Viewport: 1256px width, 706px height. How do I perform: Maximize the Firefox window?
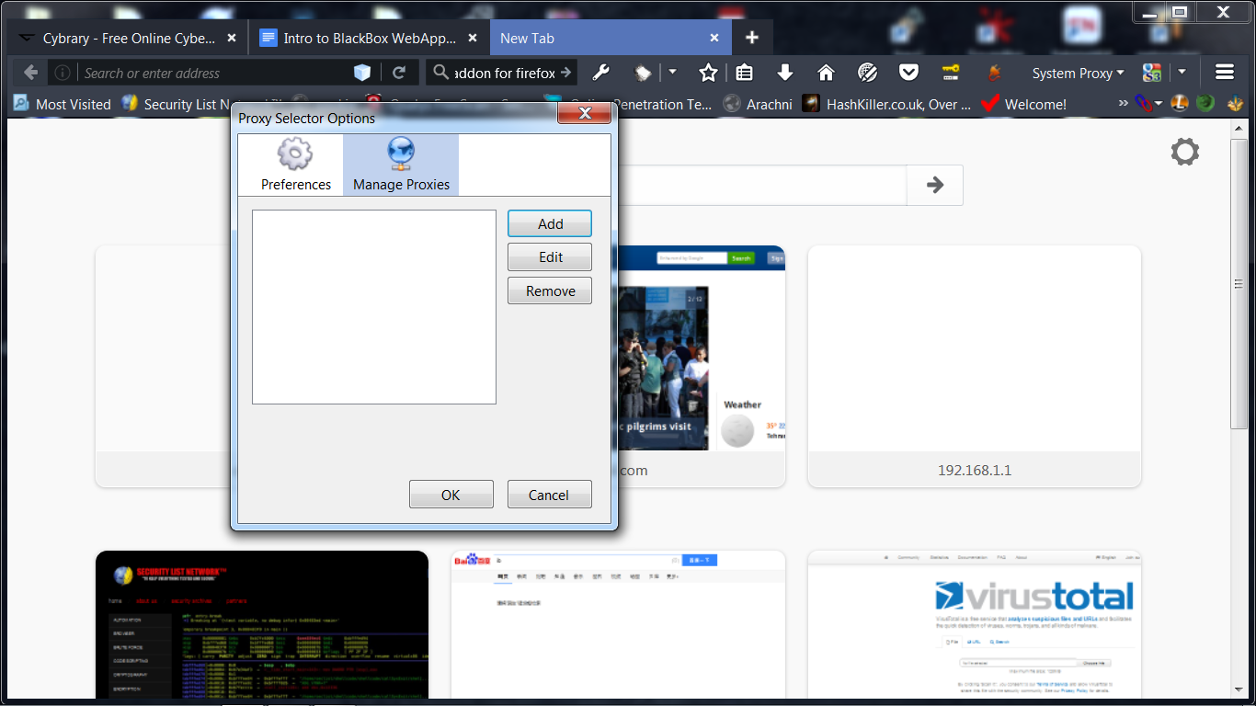click(1180, 12)
